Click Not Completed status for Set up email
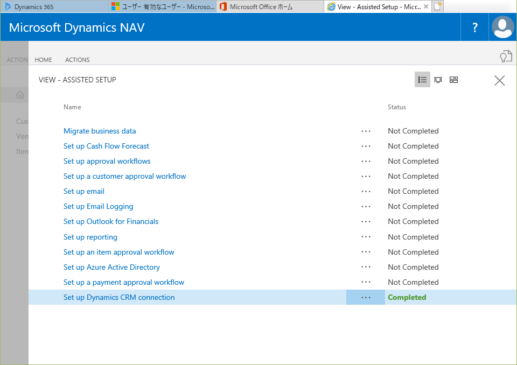Image resolution: width=517 pixels, height=365 pixels. click(413, 191)
